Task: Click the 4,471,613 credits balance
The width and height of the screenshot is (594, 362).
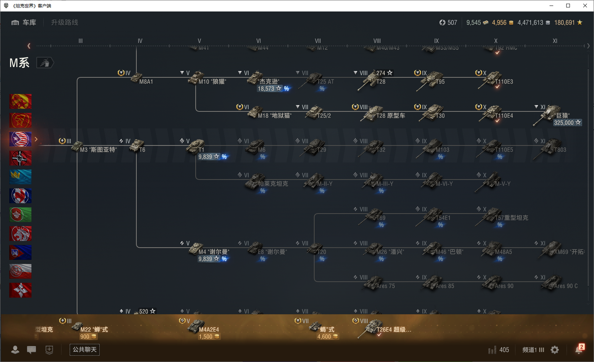Action: pyautogui.click(x=534, y=23)
